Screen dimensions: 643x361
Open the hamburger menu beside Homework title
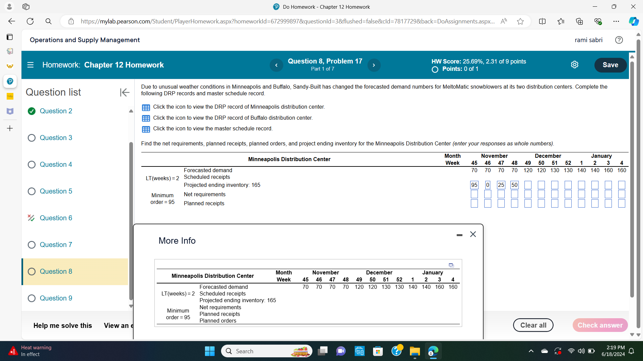30,65
